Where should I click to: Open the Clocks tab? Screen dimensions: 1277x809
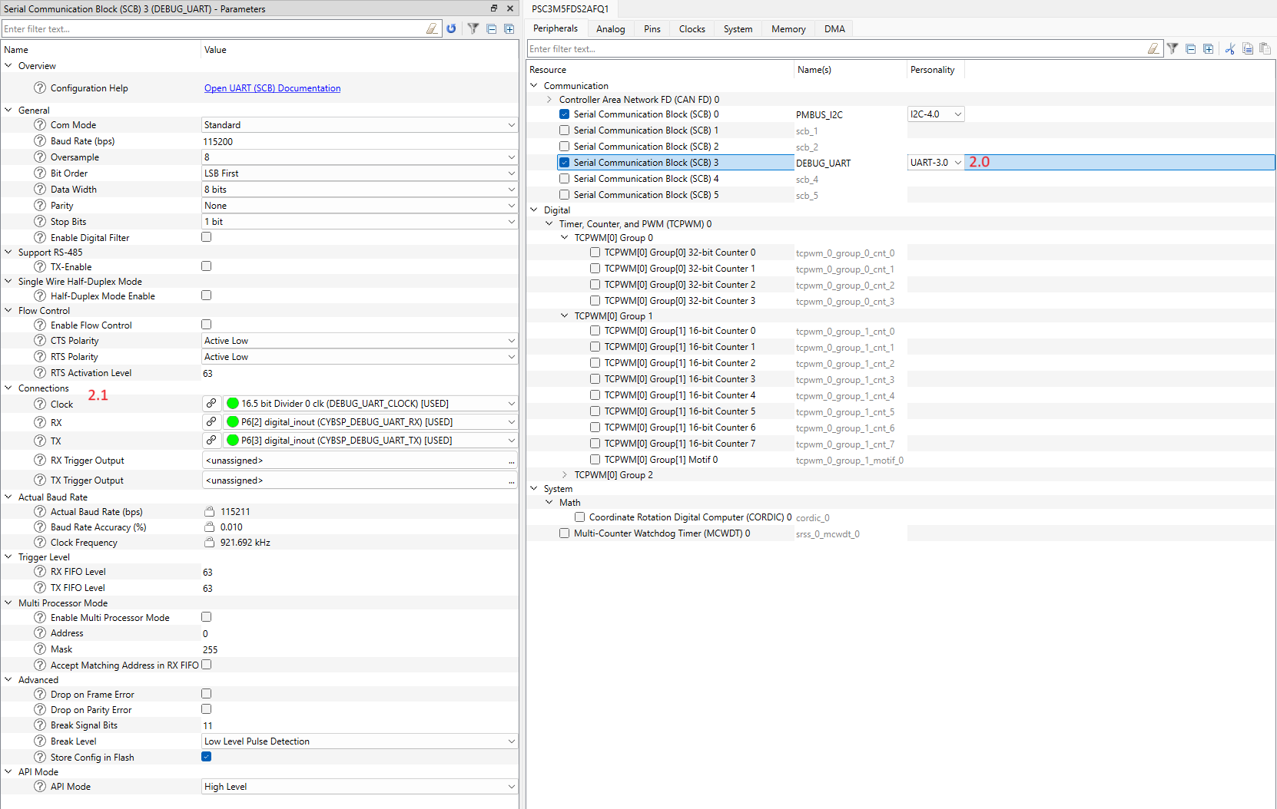click(x=692, y=29)
